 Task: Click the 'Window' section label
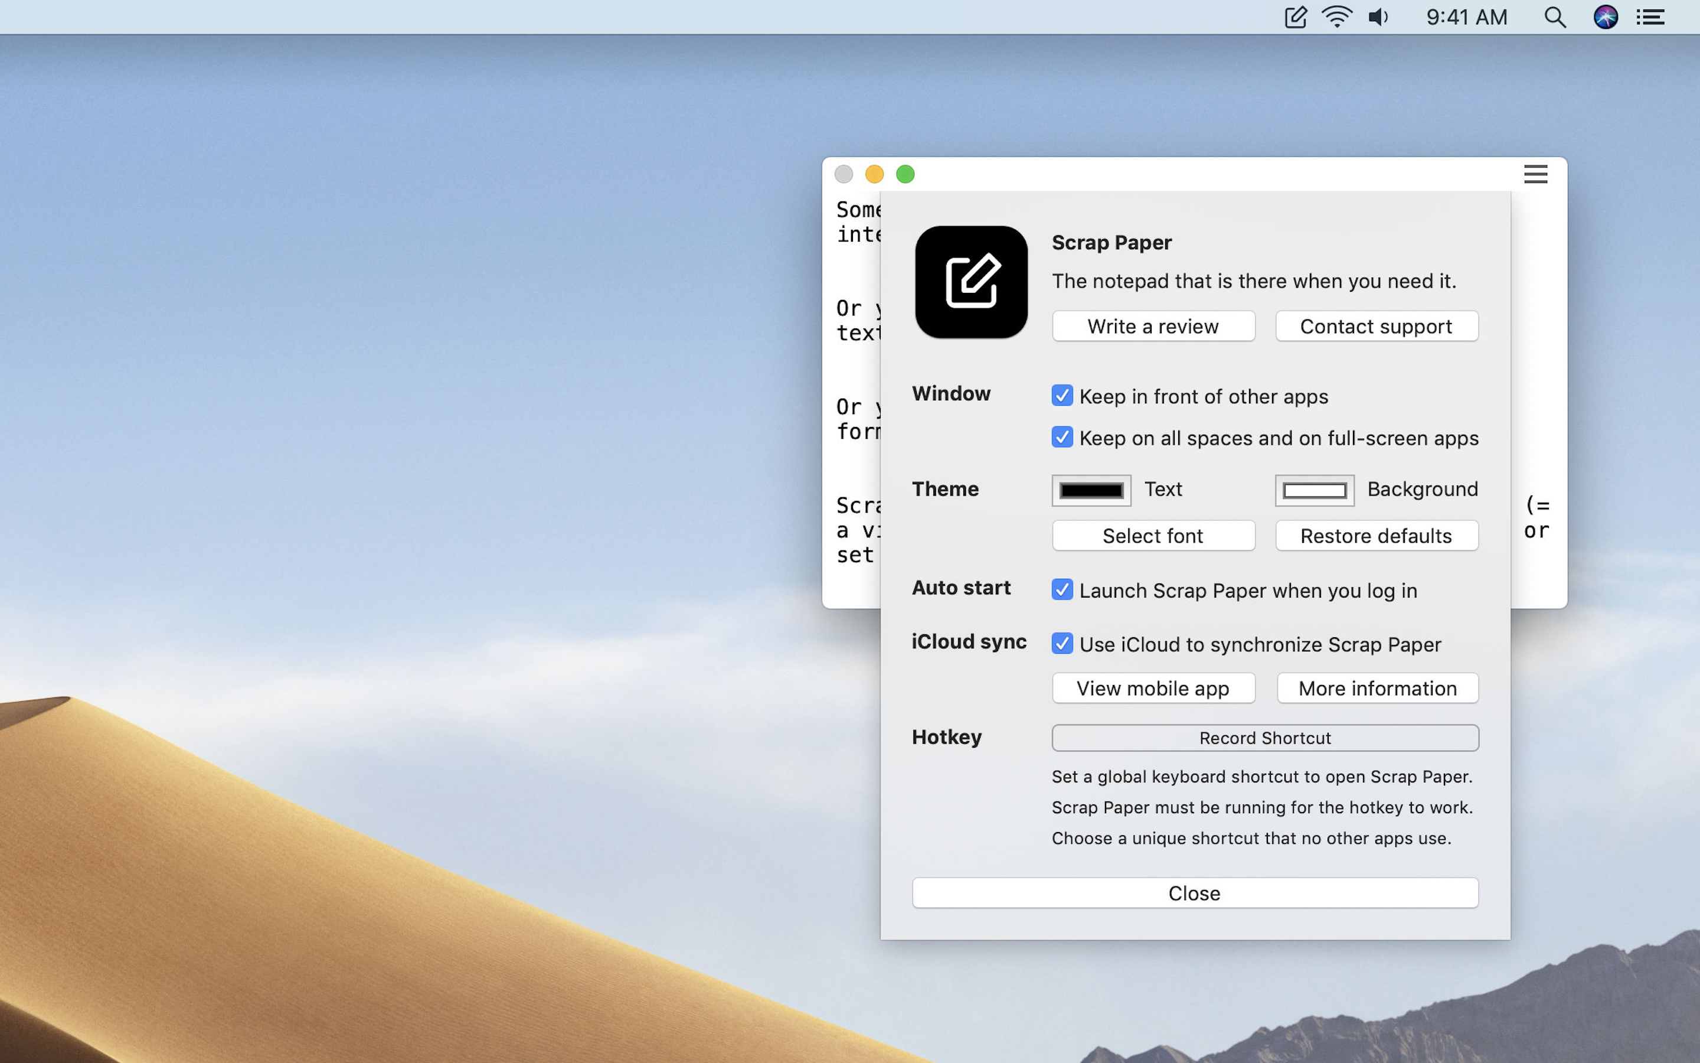point(951,393)
